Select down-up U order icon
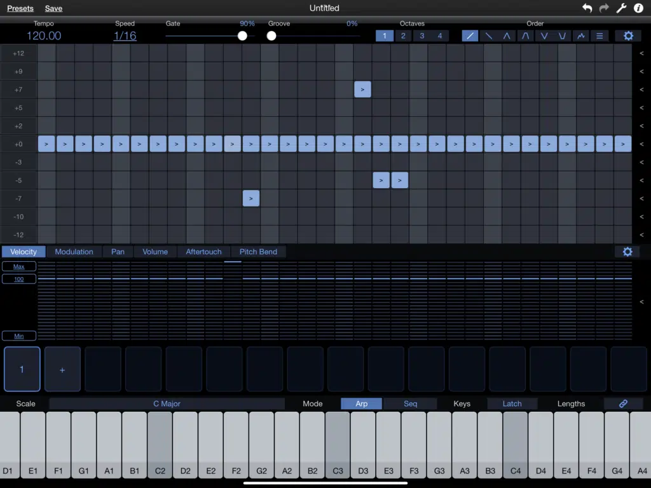 coord(563,36)
